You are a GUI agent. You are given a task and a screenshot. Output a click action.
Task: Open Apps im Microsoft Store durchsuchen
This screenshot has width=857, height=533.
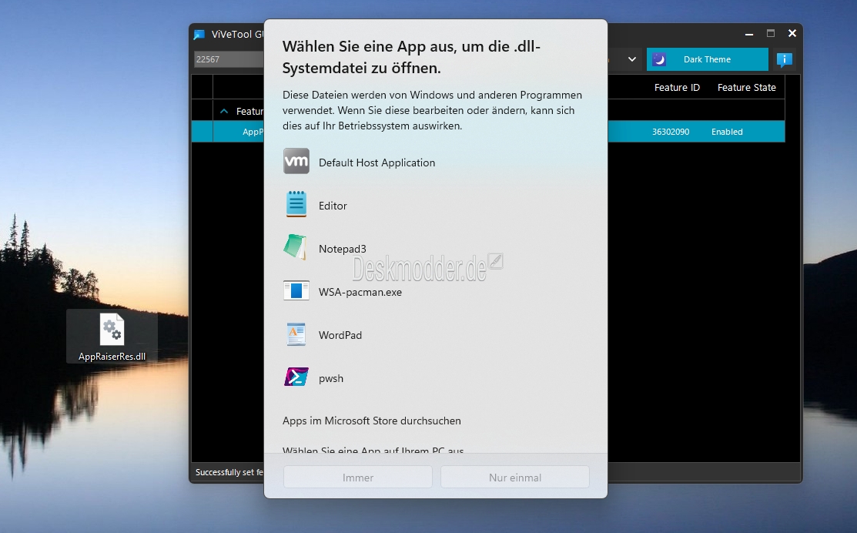(x=372, y=421)
